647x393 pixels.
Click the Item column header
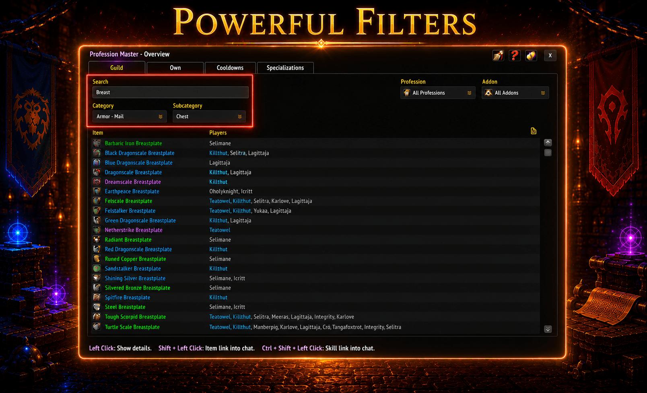coord(98,133)
